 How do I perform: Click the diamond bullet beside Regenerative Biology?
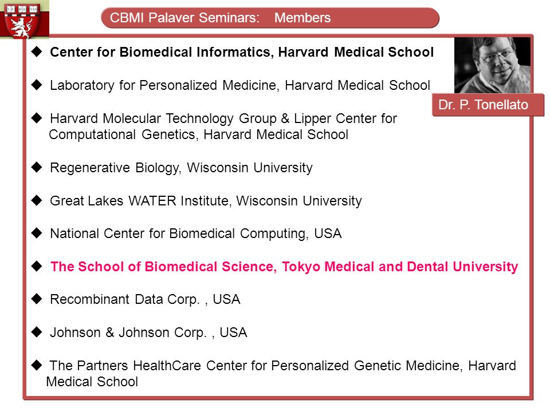pyautogui.click(x=37, y=167)
